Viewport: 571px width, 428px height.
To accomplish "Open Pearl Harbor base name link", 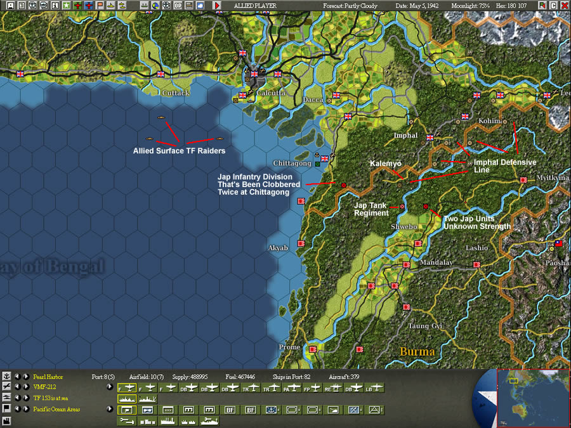I will (x=48, y=377).
